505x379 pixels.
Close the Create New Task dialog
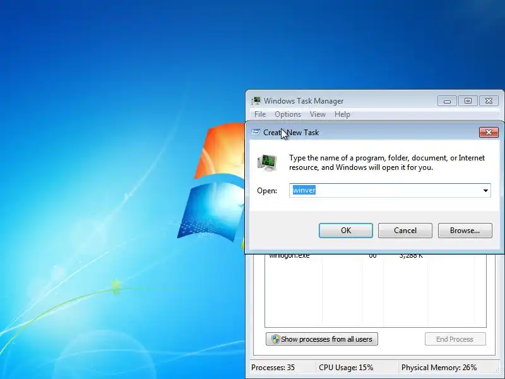[x=489, y=133]
